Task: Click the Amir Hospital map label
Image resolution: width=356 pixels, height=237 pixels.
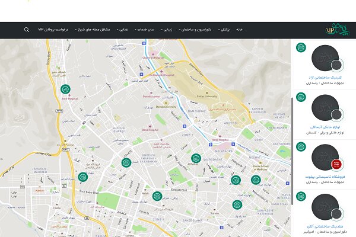Action: click(x=69, y=99)
